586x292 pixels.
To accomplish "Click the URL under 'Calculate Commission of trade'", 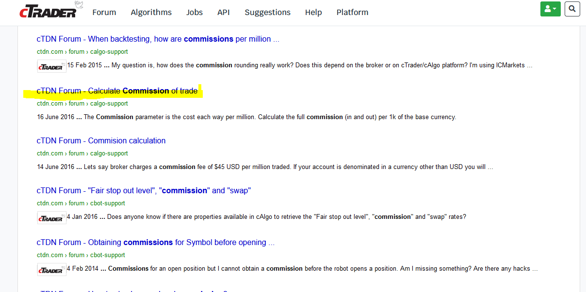I will 82,104.
